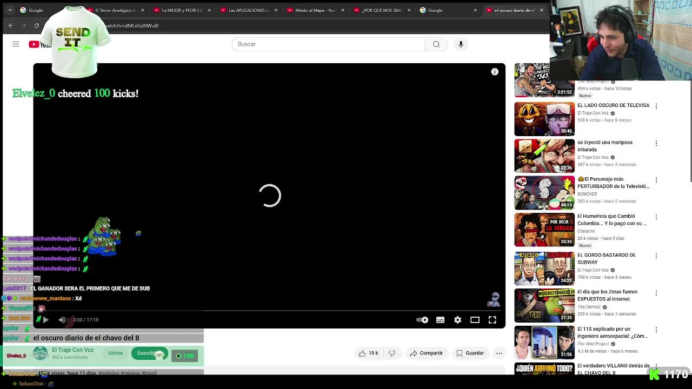This screenshot has height=389, width=692.
Task: Open the YouTube hamburger guide menu
Action: (x=16, y=44)
